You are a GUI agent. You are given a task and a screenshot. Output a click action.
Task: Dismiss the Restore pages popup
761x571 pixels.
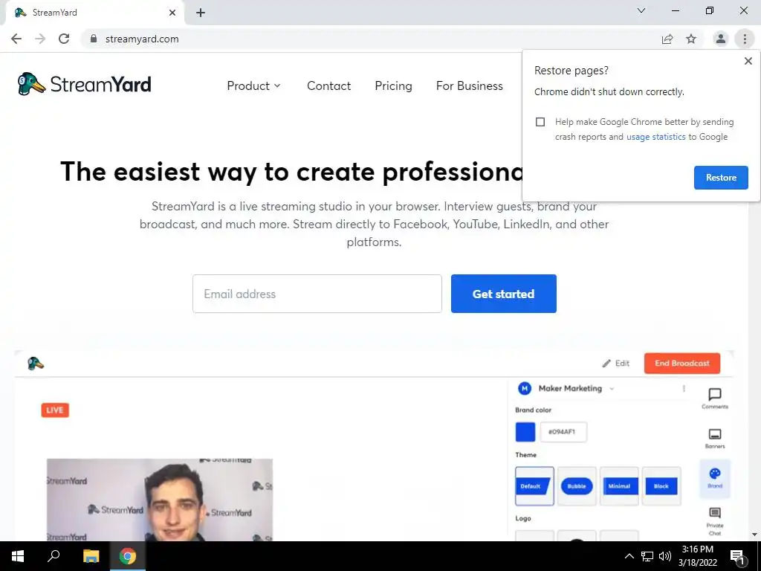748,61
